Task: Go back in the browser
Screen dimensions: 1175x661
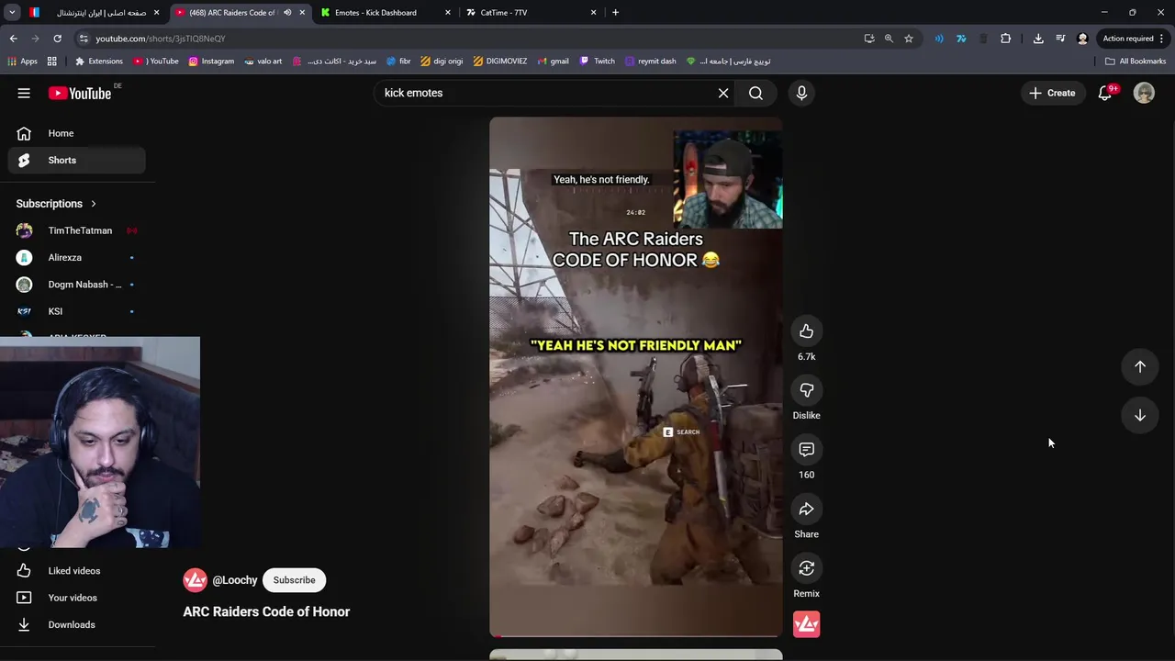Action: point(13,39)
